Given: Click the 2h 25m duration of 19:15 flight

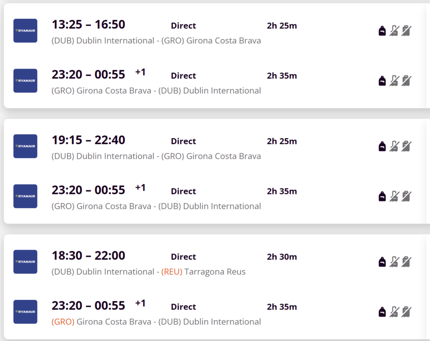Looking at the screenshot, I should coord(282,141).
